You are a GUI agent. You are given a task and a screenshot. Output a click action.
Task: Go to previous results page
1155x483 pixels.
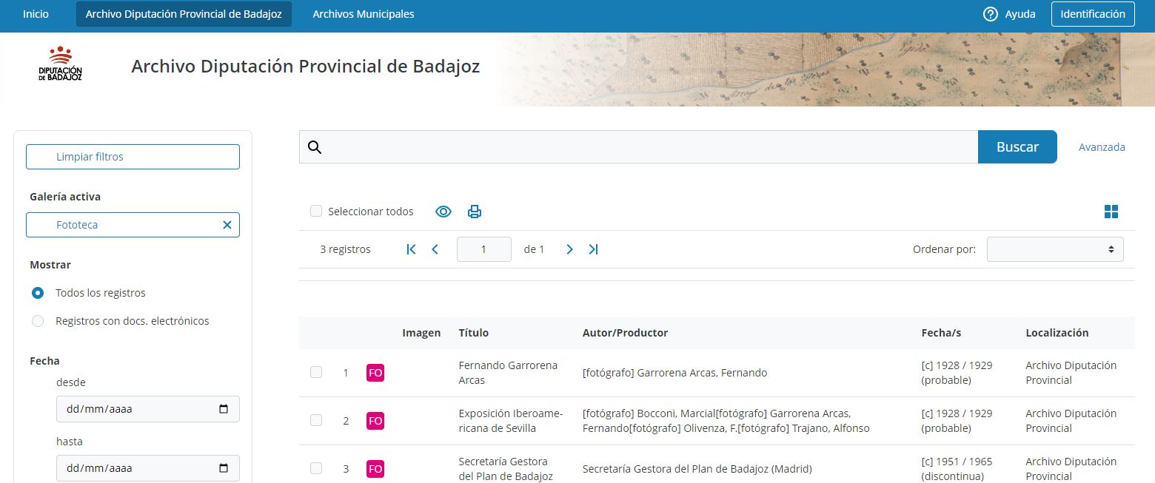(435, 249)
